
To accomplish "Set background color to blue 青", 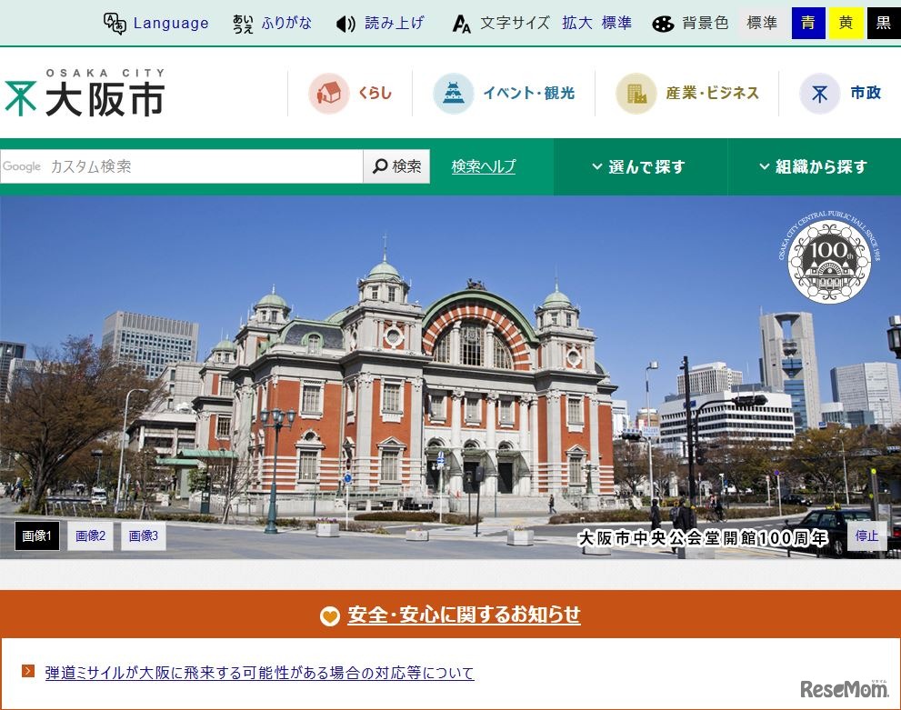I will (807, 24).
